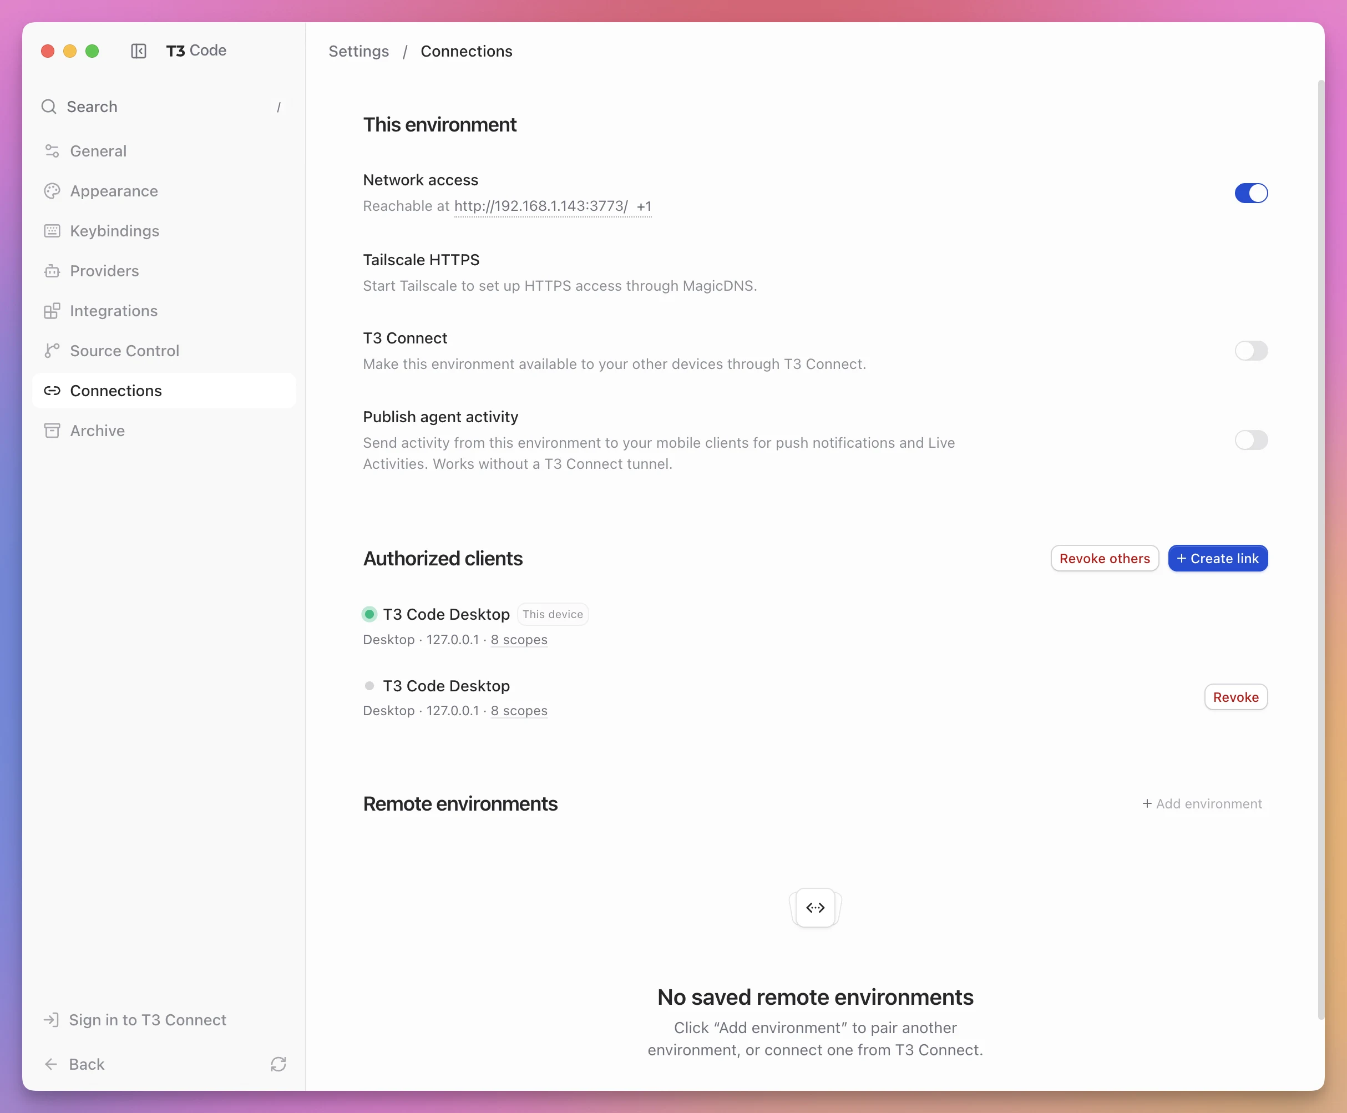Switch to Integrations settings
Viewport: 1347px width, 1113px height.
(x=164, y=311)
